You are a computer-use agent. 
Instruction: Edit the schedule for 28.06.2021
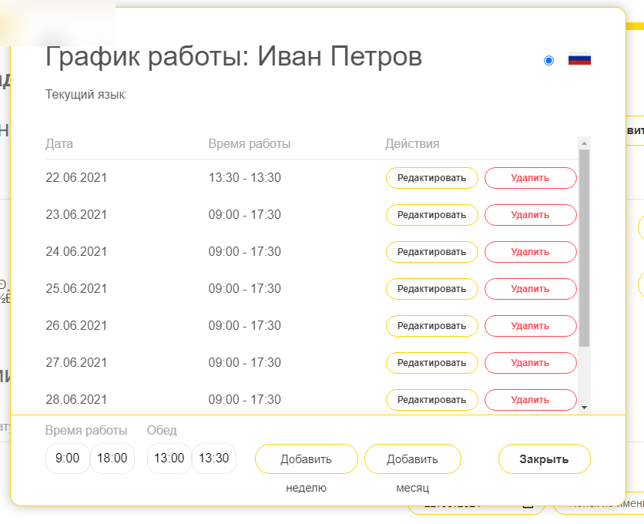[x=431, y=400]
